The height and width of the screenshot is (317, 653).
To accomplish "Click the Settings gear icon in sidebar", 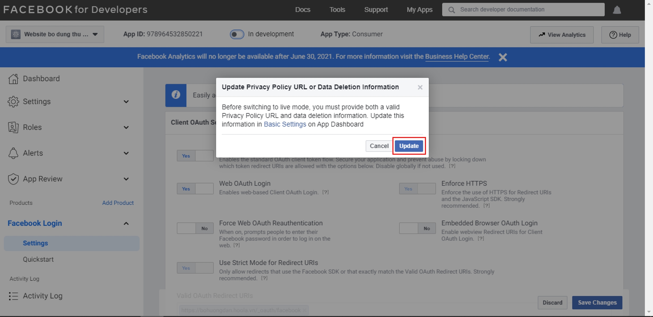I will 13,101.
